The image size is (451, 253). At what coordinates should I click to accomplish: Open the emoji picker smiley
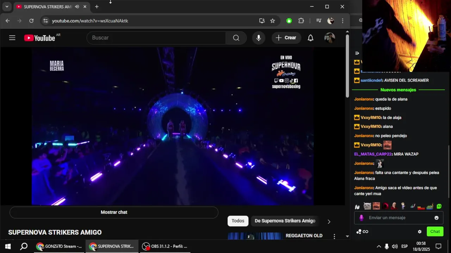[x=437, y=218]
